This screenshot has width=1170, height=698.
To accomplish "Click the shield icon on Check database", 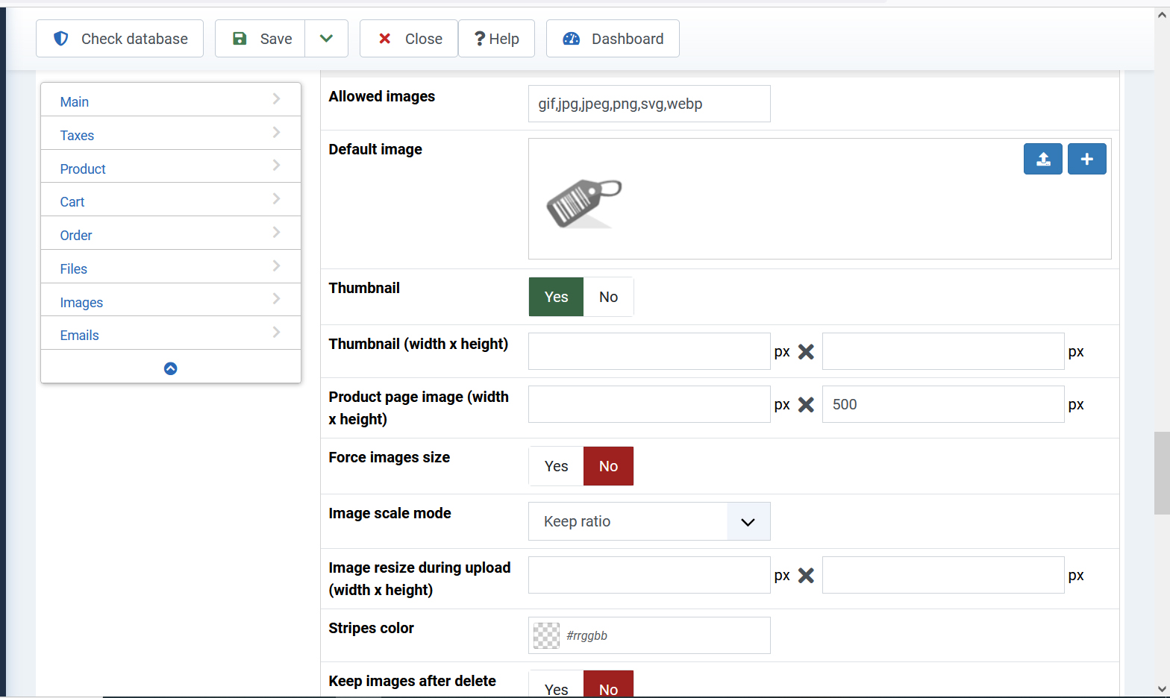I will 61,39.
